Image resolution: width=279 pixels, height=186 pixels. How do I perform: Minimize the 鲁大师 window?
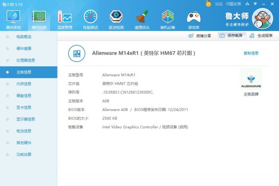click(264, 4)
